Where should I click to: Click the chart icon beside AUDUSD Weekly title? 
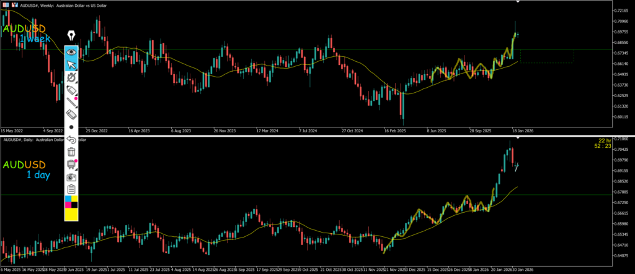14,4
